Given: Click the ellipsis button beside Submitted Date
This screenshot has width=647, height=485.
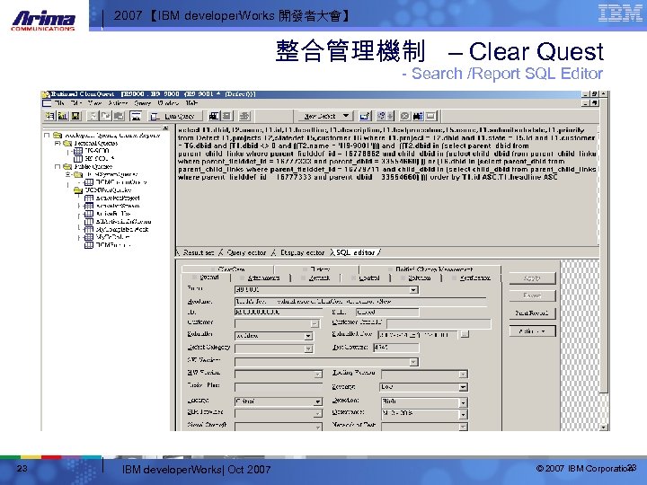Looking at the screenshot, I should [x=465, y=334].
